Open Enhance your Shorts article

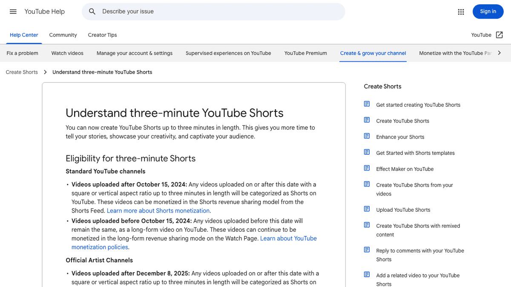400,137
